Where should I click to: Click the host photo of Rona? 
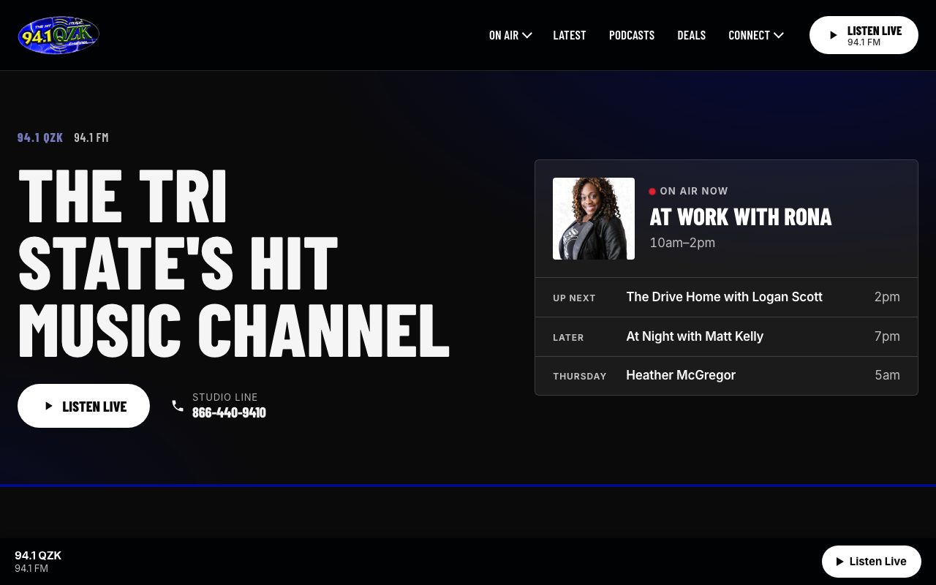click(x=594, y=219)
